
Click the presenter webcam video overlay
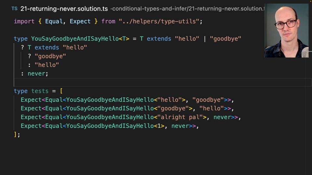(x=286, y=31)
